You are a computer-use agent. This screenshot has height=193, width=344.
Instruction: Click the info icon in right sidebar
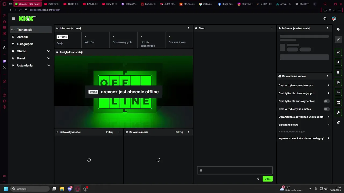(338, 29)
